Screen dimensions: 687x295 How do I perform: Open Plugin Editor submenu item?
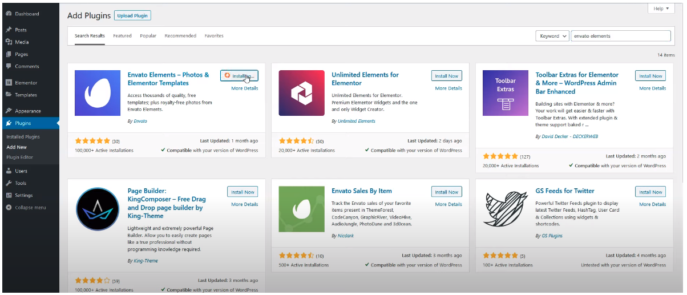coord(19,157)
